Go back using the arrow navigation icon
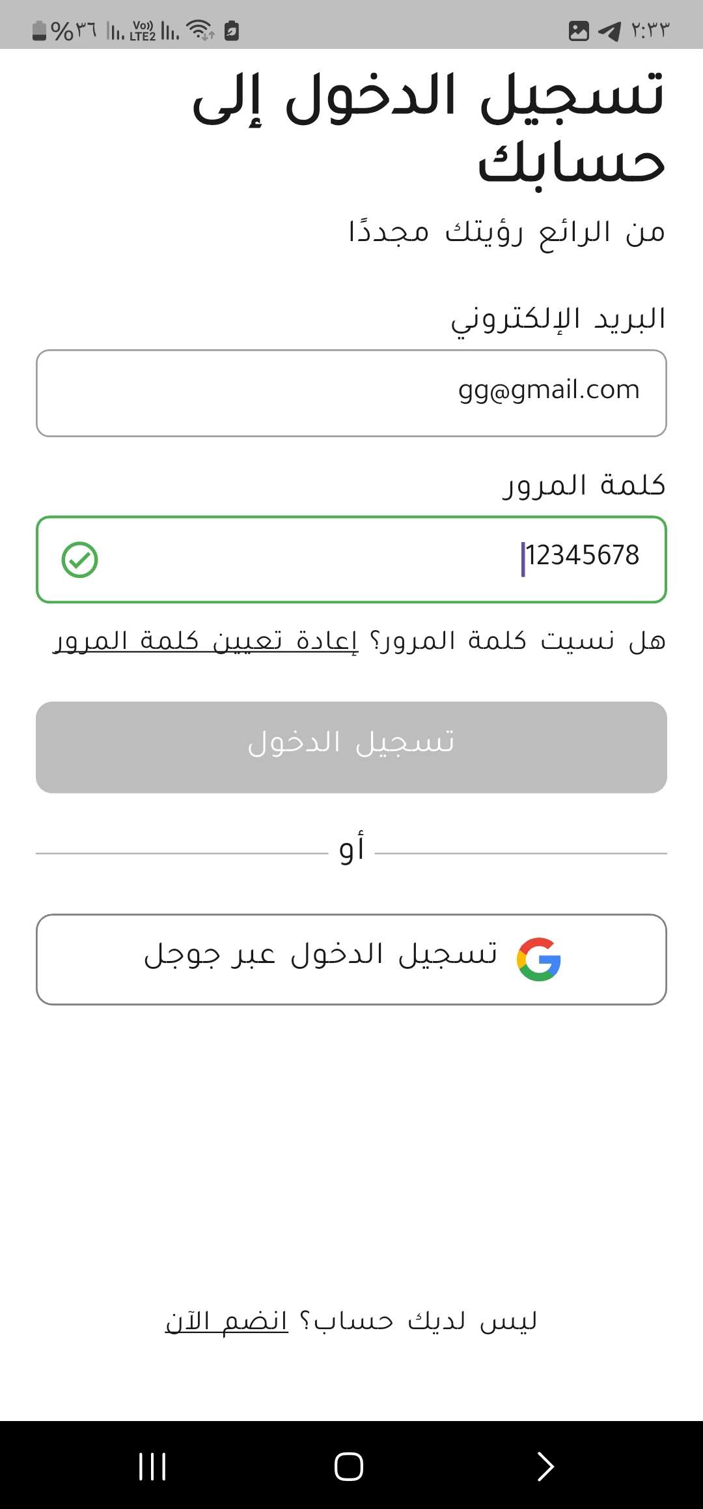This screenshot has height=1509, width=703. (x=545, y=1467)
